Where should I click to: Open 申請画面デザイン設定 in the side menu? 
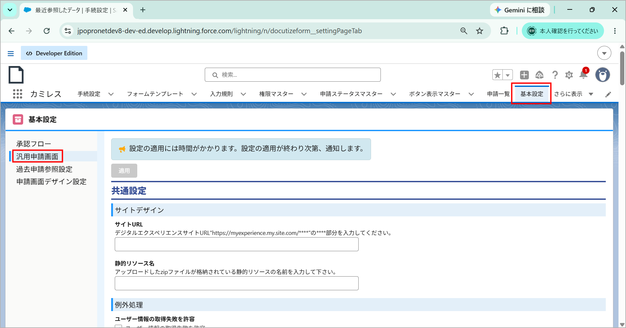pyautogui.click(x=52, y=182)
